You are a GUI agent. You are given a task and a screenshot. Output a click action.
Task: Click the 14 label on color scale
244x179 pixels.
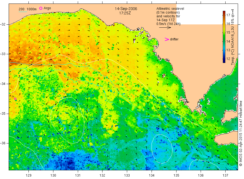[228, 41]
